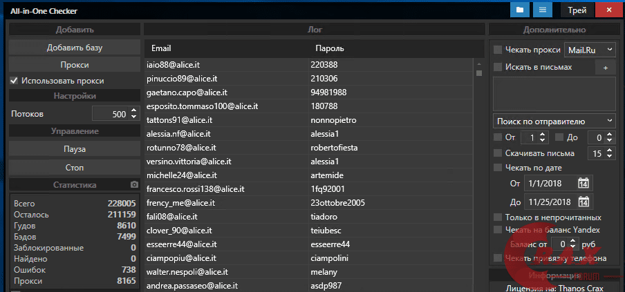Click the Дополнительно panel header
The height and width of the screenshot is (292, 625).
tap(554, 30)
